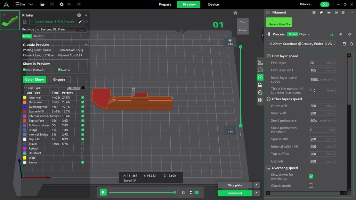Image resolution: width=356 pixels, height=200 pixels.
Task: Click the remove filament minus icon
Action: 336,12
